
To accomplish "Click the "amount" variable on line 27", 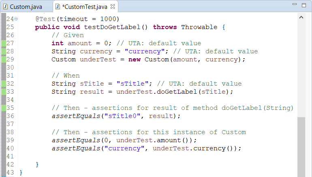I will [79, 43].
